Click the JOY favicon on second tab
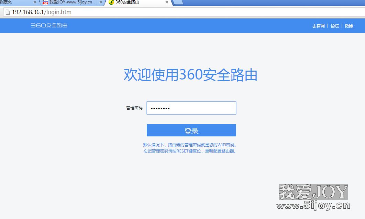This screenshot has height=219, width=365. pos(45,2)
